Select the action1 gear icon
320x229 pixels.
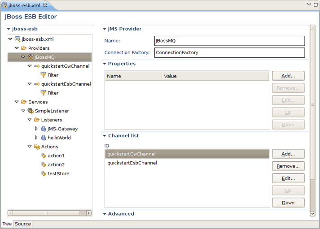tap(43, 156)
